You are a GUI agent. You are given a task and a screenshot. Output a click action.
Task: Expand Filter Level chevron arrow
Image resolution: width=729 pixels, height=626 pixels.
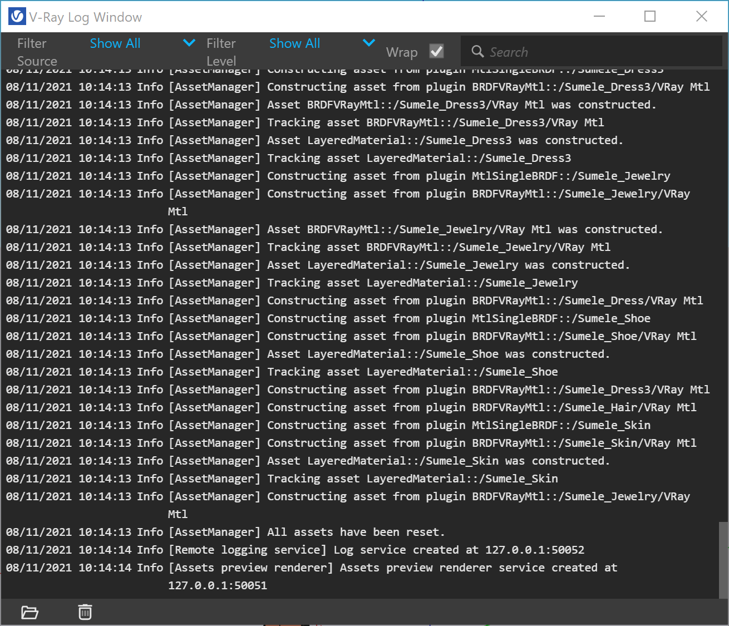(369, 43)
